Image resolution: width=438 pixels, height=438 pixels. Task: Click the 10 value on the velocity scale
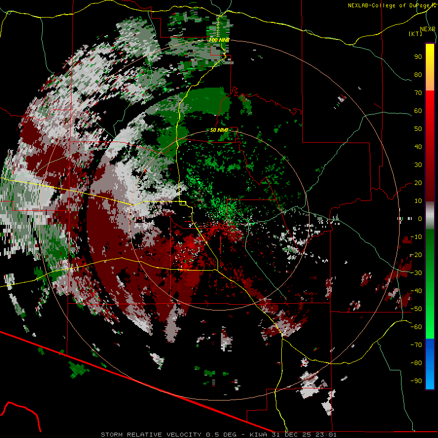click(418, 201)
